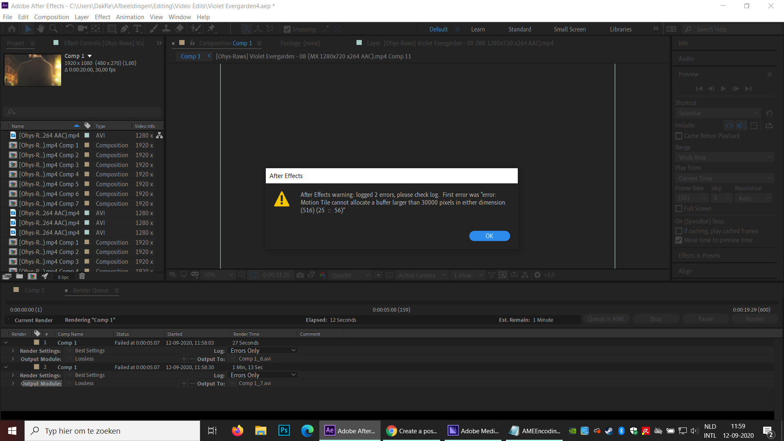Open the magnification ratio dropdown showing 50%
784x441 pixels.
[x=218, y=275]
